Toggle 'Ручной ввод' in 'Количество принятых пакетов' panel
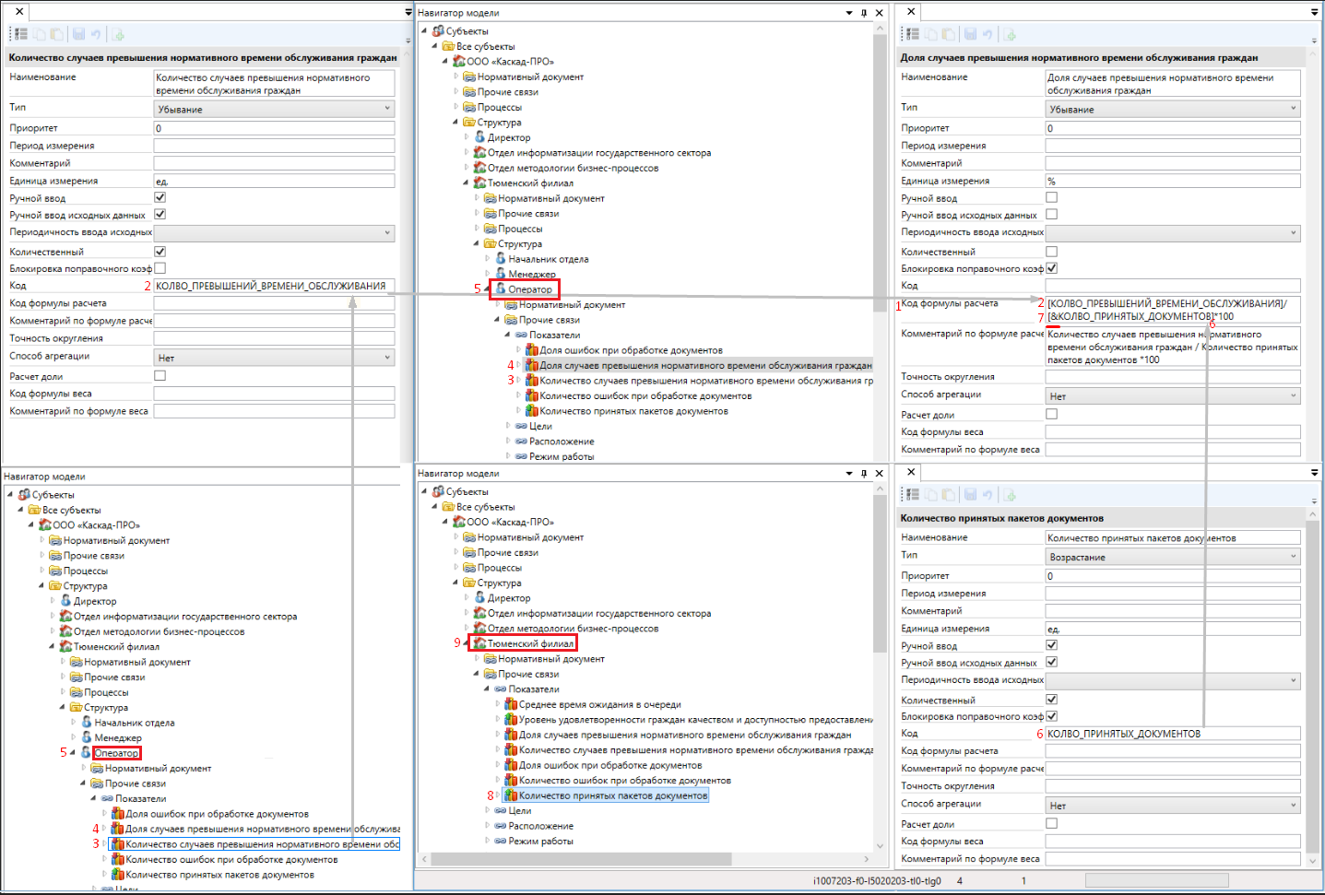The width and height of the screenshot is (1325, 895). [x=1052, y=645]
